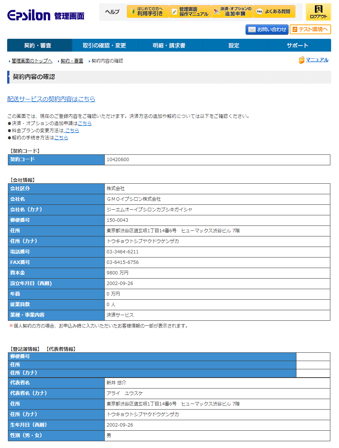Open the 明細・請求書 menu tab
339x448 pixels.
coord(169,46)
